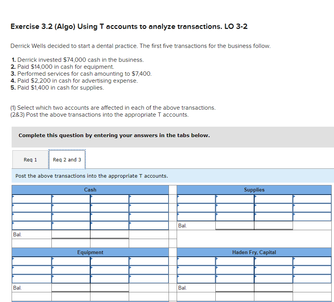This screenshot has height=302, width=334.
Task: Click the Bal. field in the Equipment account
Action: [71, 288]
